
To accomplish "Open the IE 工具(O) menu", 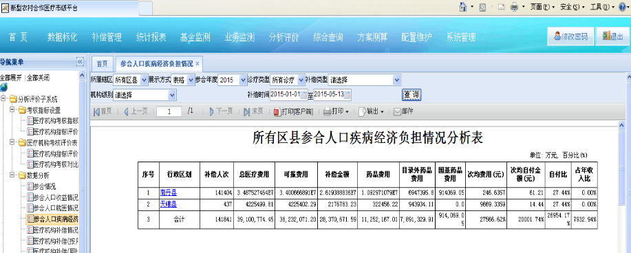I will tap(602, 7).
